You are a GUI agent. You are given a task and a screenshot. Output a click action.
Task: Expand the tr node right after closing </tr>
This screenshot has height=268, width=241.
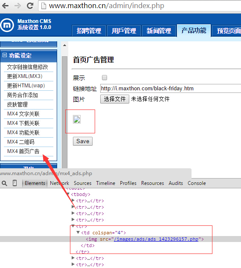pyautogui.click(x=73, y=258)
